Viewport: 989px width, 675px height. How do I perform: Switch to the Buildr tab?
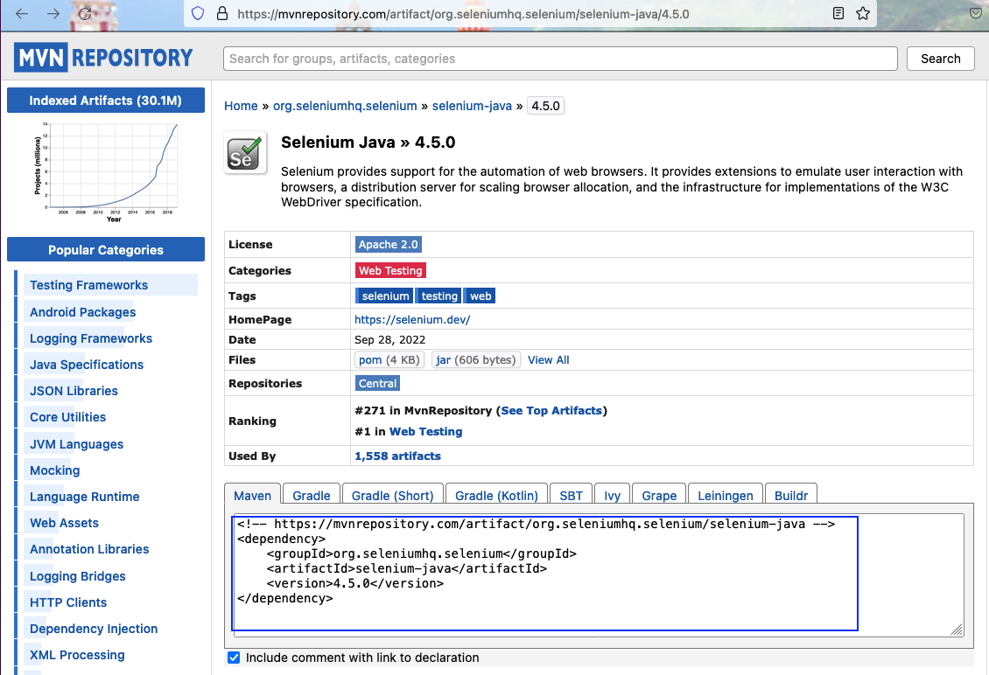791,496
